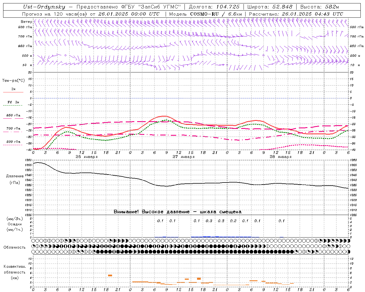Click the "Td 2м" dew point legend label
Screen dimensions: 365x292
13,102
